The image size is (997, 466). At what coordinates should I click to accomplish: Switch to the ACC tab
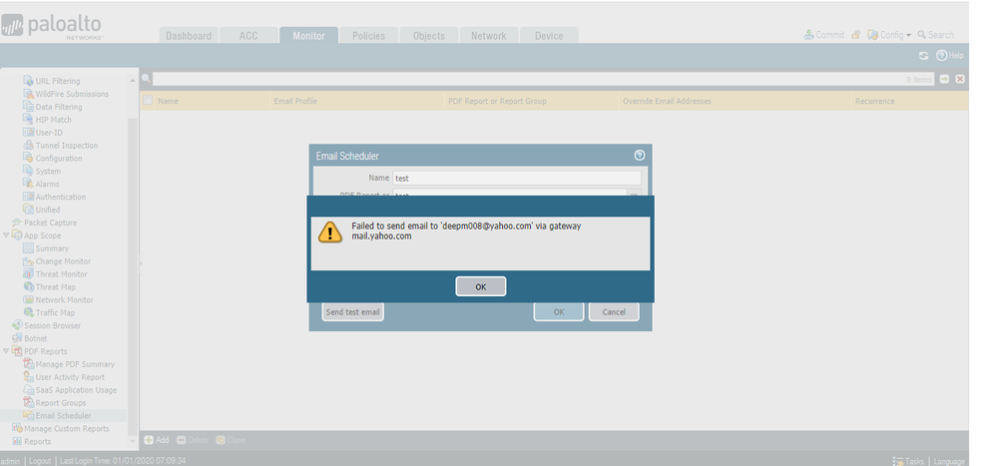coord(249,36)
